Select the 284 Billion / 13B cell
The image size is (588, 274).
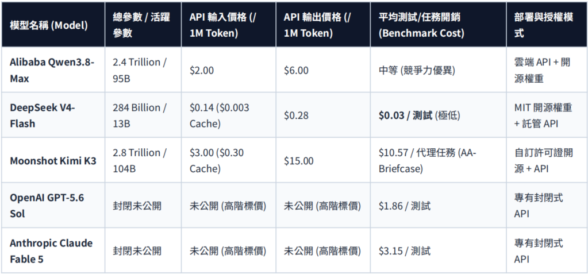point(143,115)
